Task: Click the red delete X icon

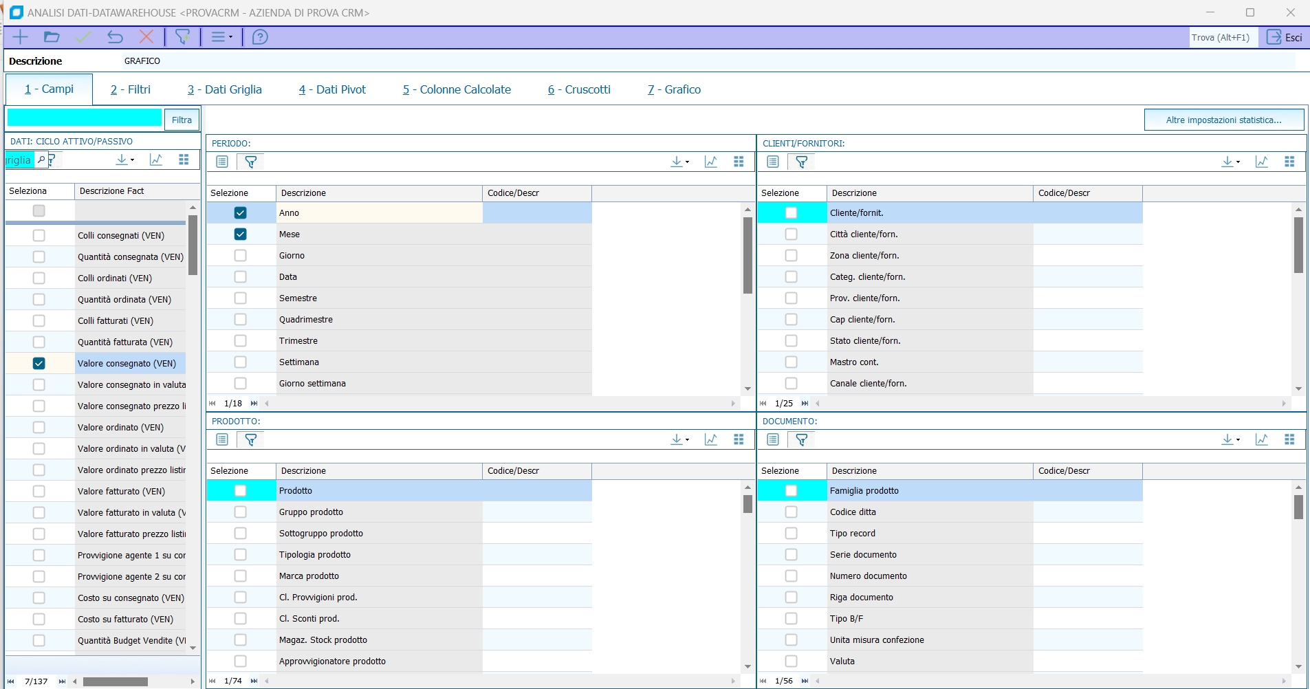Action: pos(146,37)
